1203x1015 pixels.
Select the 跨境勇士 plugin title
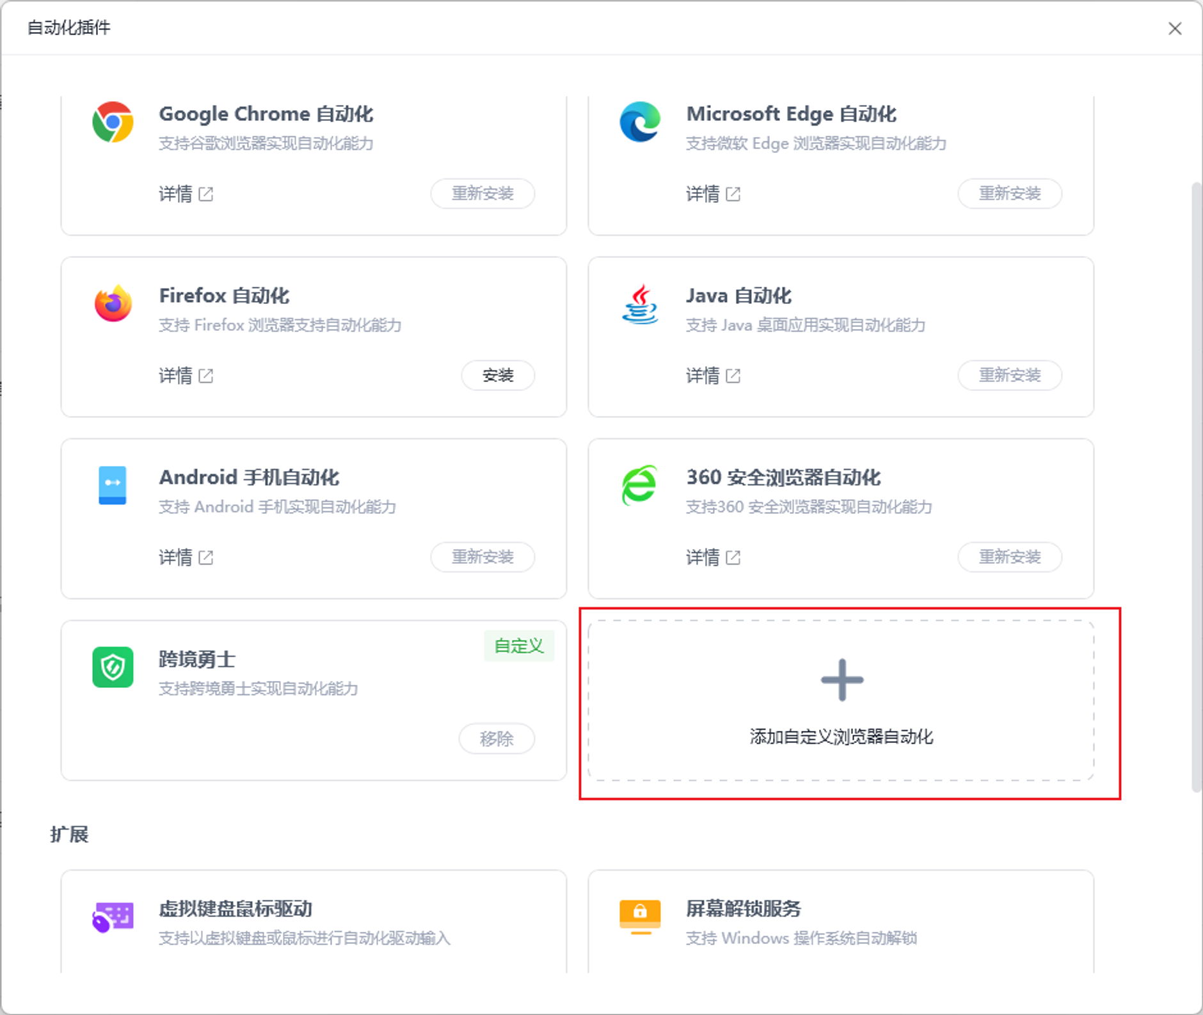tap(197, 659)
